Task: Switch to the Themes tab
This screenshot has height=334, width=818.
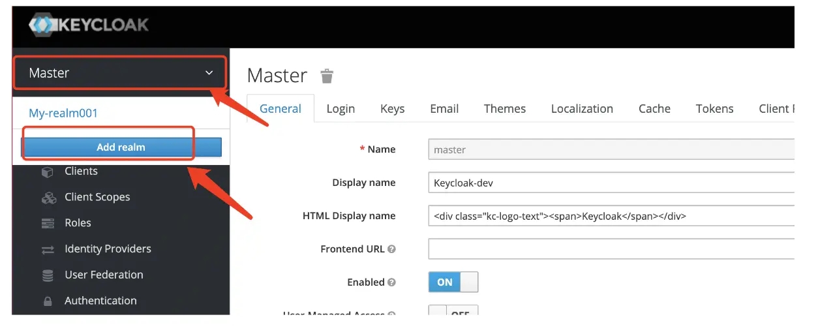Action: point(505,109)
